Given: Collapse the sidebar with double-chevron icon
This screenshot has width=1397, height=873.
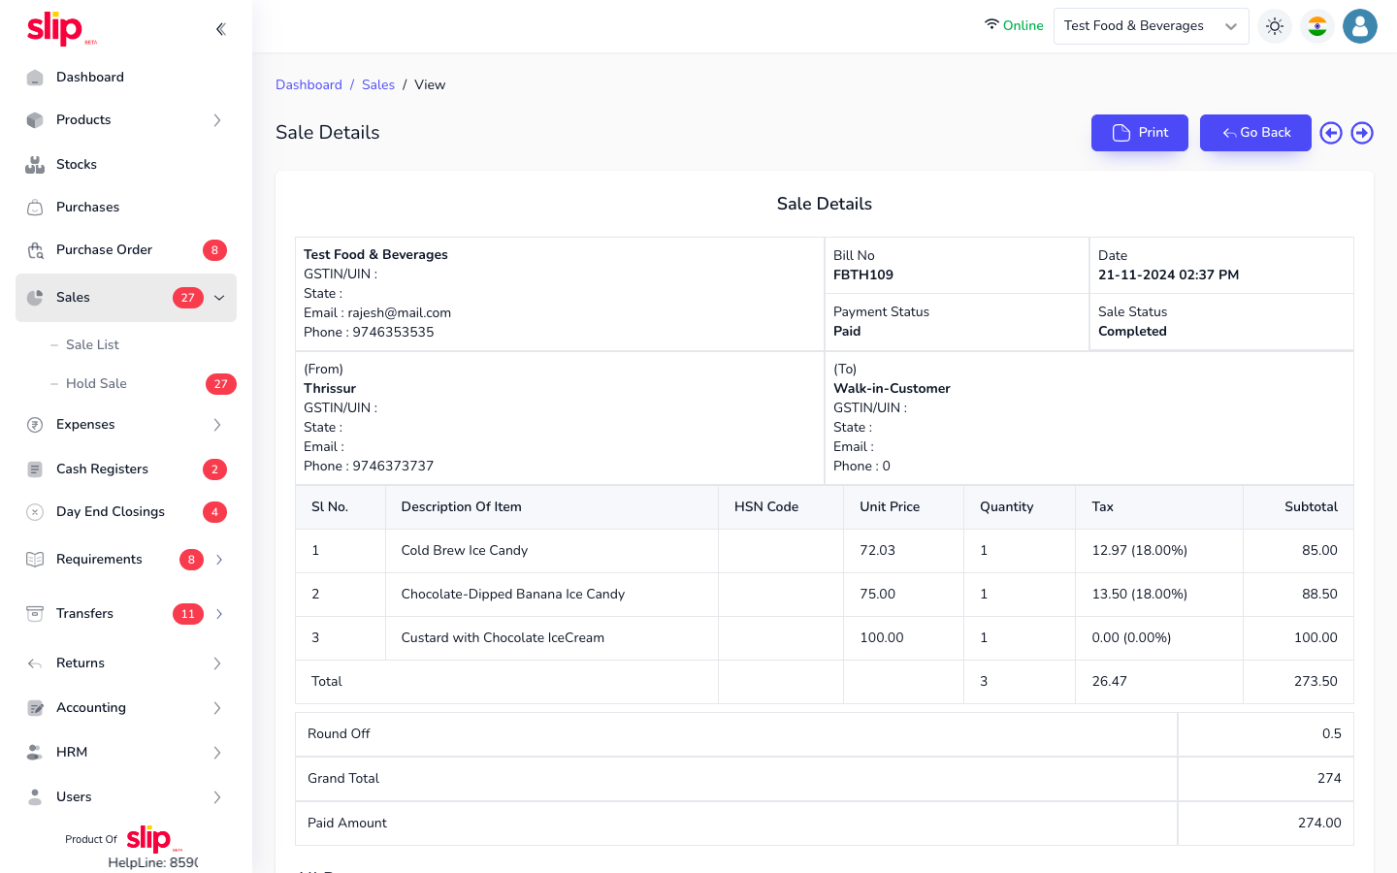Looking at the screenshot, I should pos(220,29).
